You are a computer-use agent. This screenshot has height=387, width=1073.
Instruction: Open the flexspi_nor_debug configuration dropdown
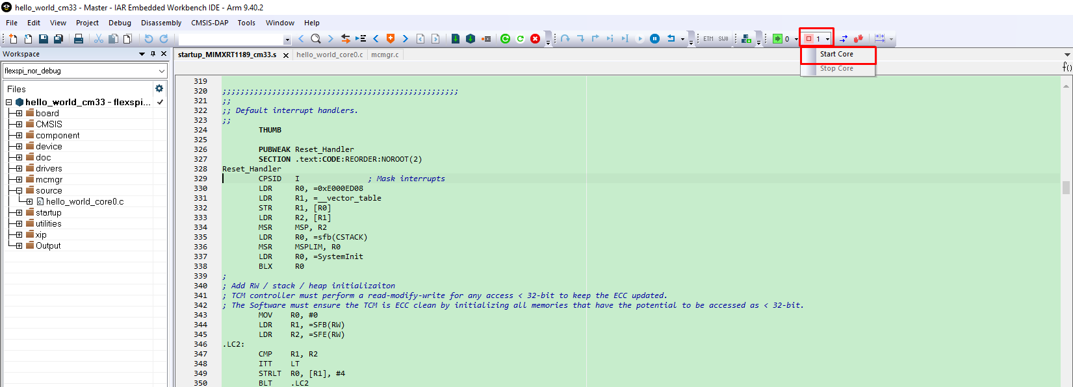[x=161, y=71]
